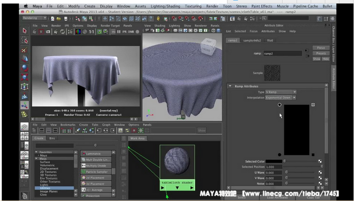Open the ramp Type dropdown

click(x=281, y=92)
